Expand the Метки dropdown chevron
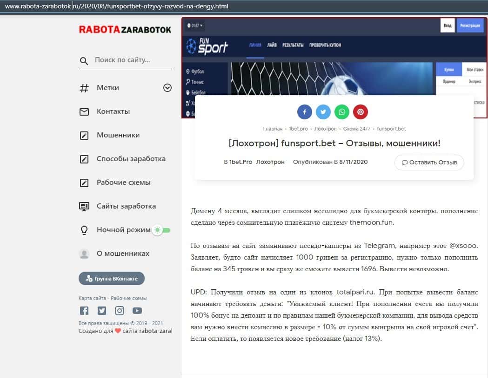 (167, 88)
